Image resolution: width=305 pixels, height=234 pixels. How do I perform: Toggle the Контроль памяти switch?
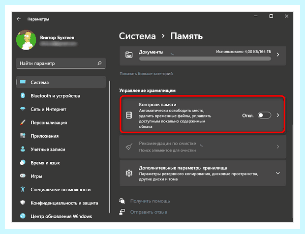tap(264, 115)
